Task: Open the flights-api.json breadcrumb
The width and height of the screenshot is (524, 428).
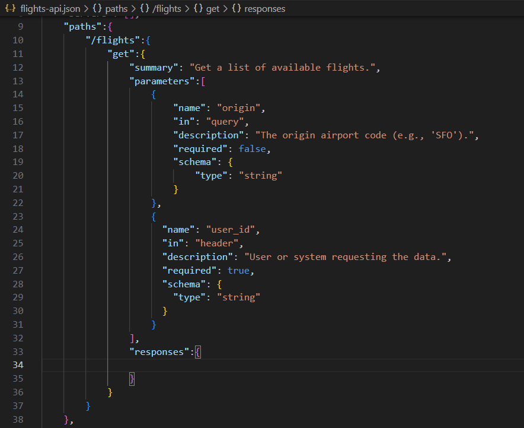Action: click(50, 9)
